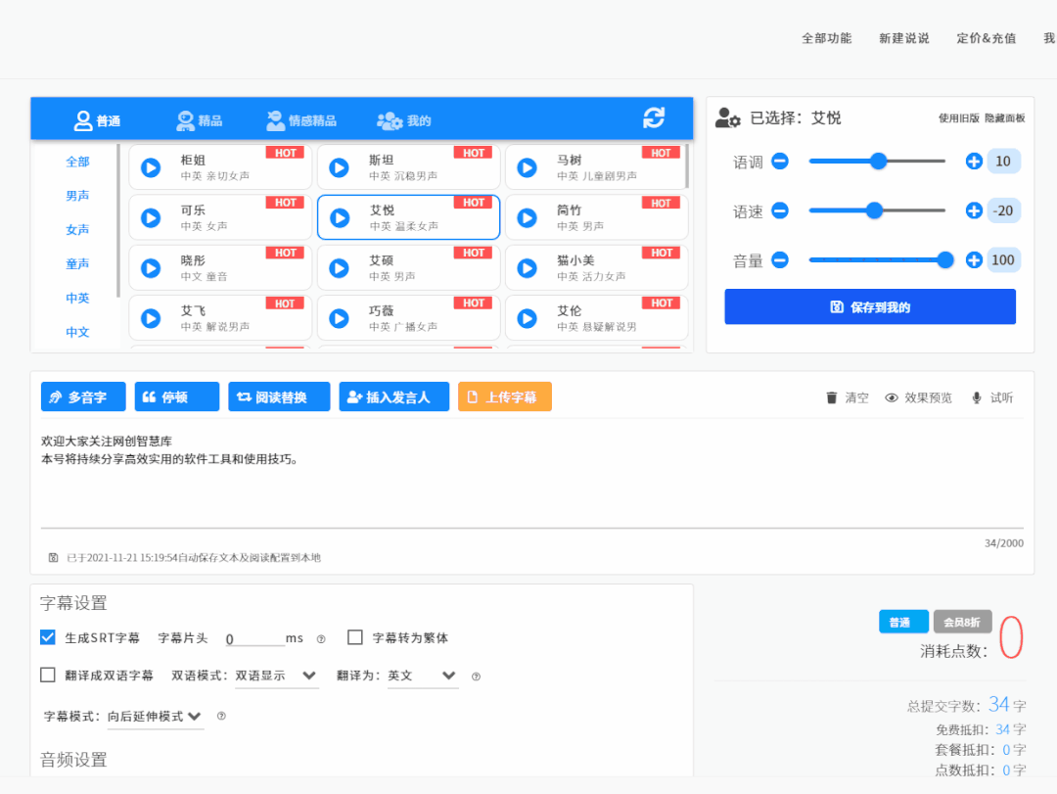Click the 保存到我的 save button
The width and height of the screenshot is (1057, 794).
[x=869, y=306]
